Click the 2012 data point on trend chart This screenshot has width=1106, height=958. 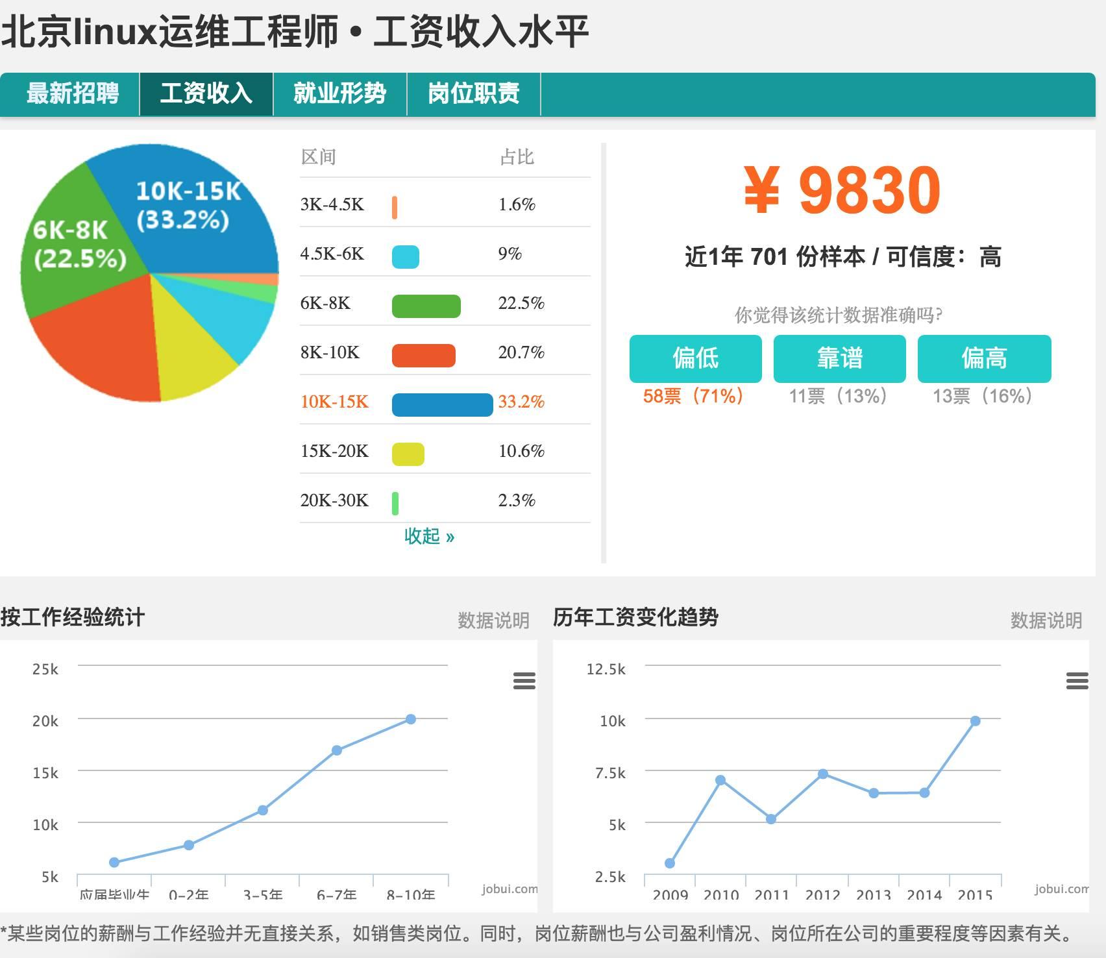tap(823, 774)
